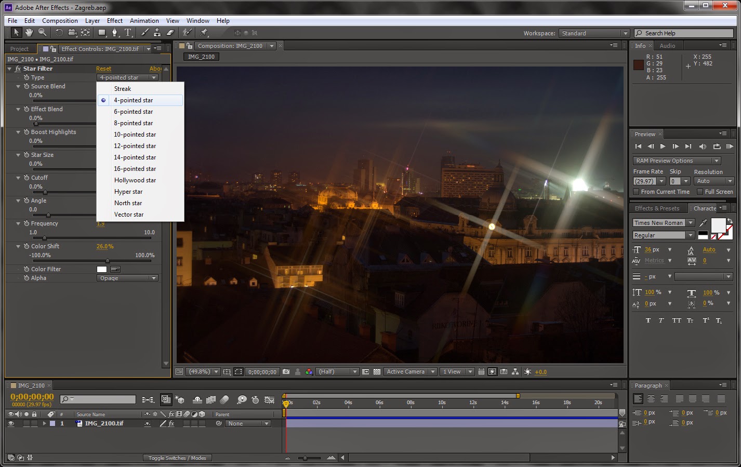Hide the IMG_2100.tif layer eyeball
This screenshot has height=467, width=741.
point(11,423)
